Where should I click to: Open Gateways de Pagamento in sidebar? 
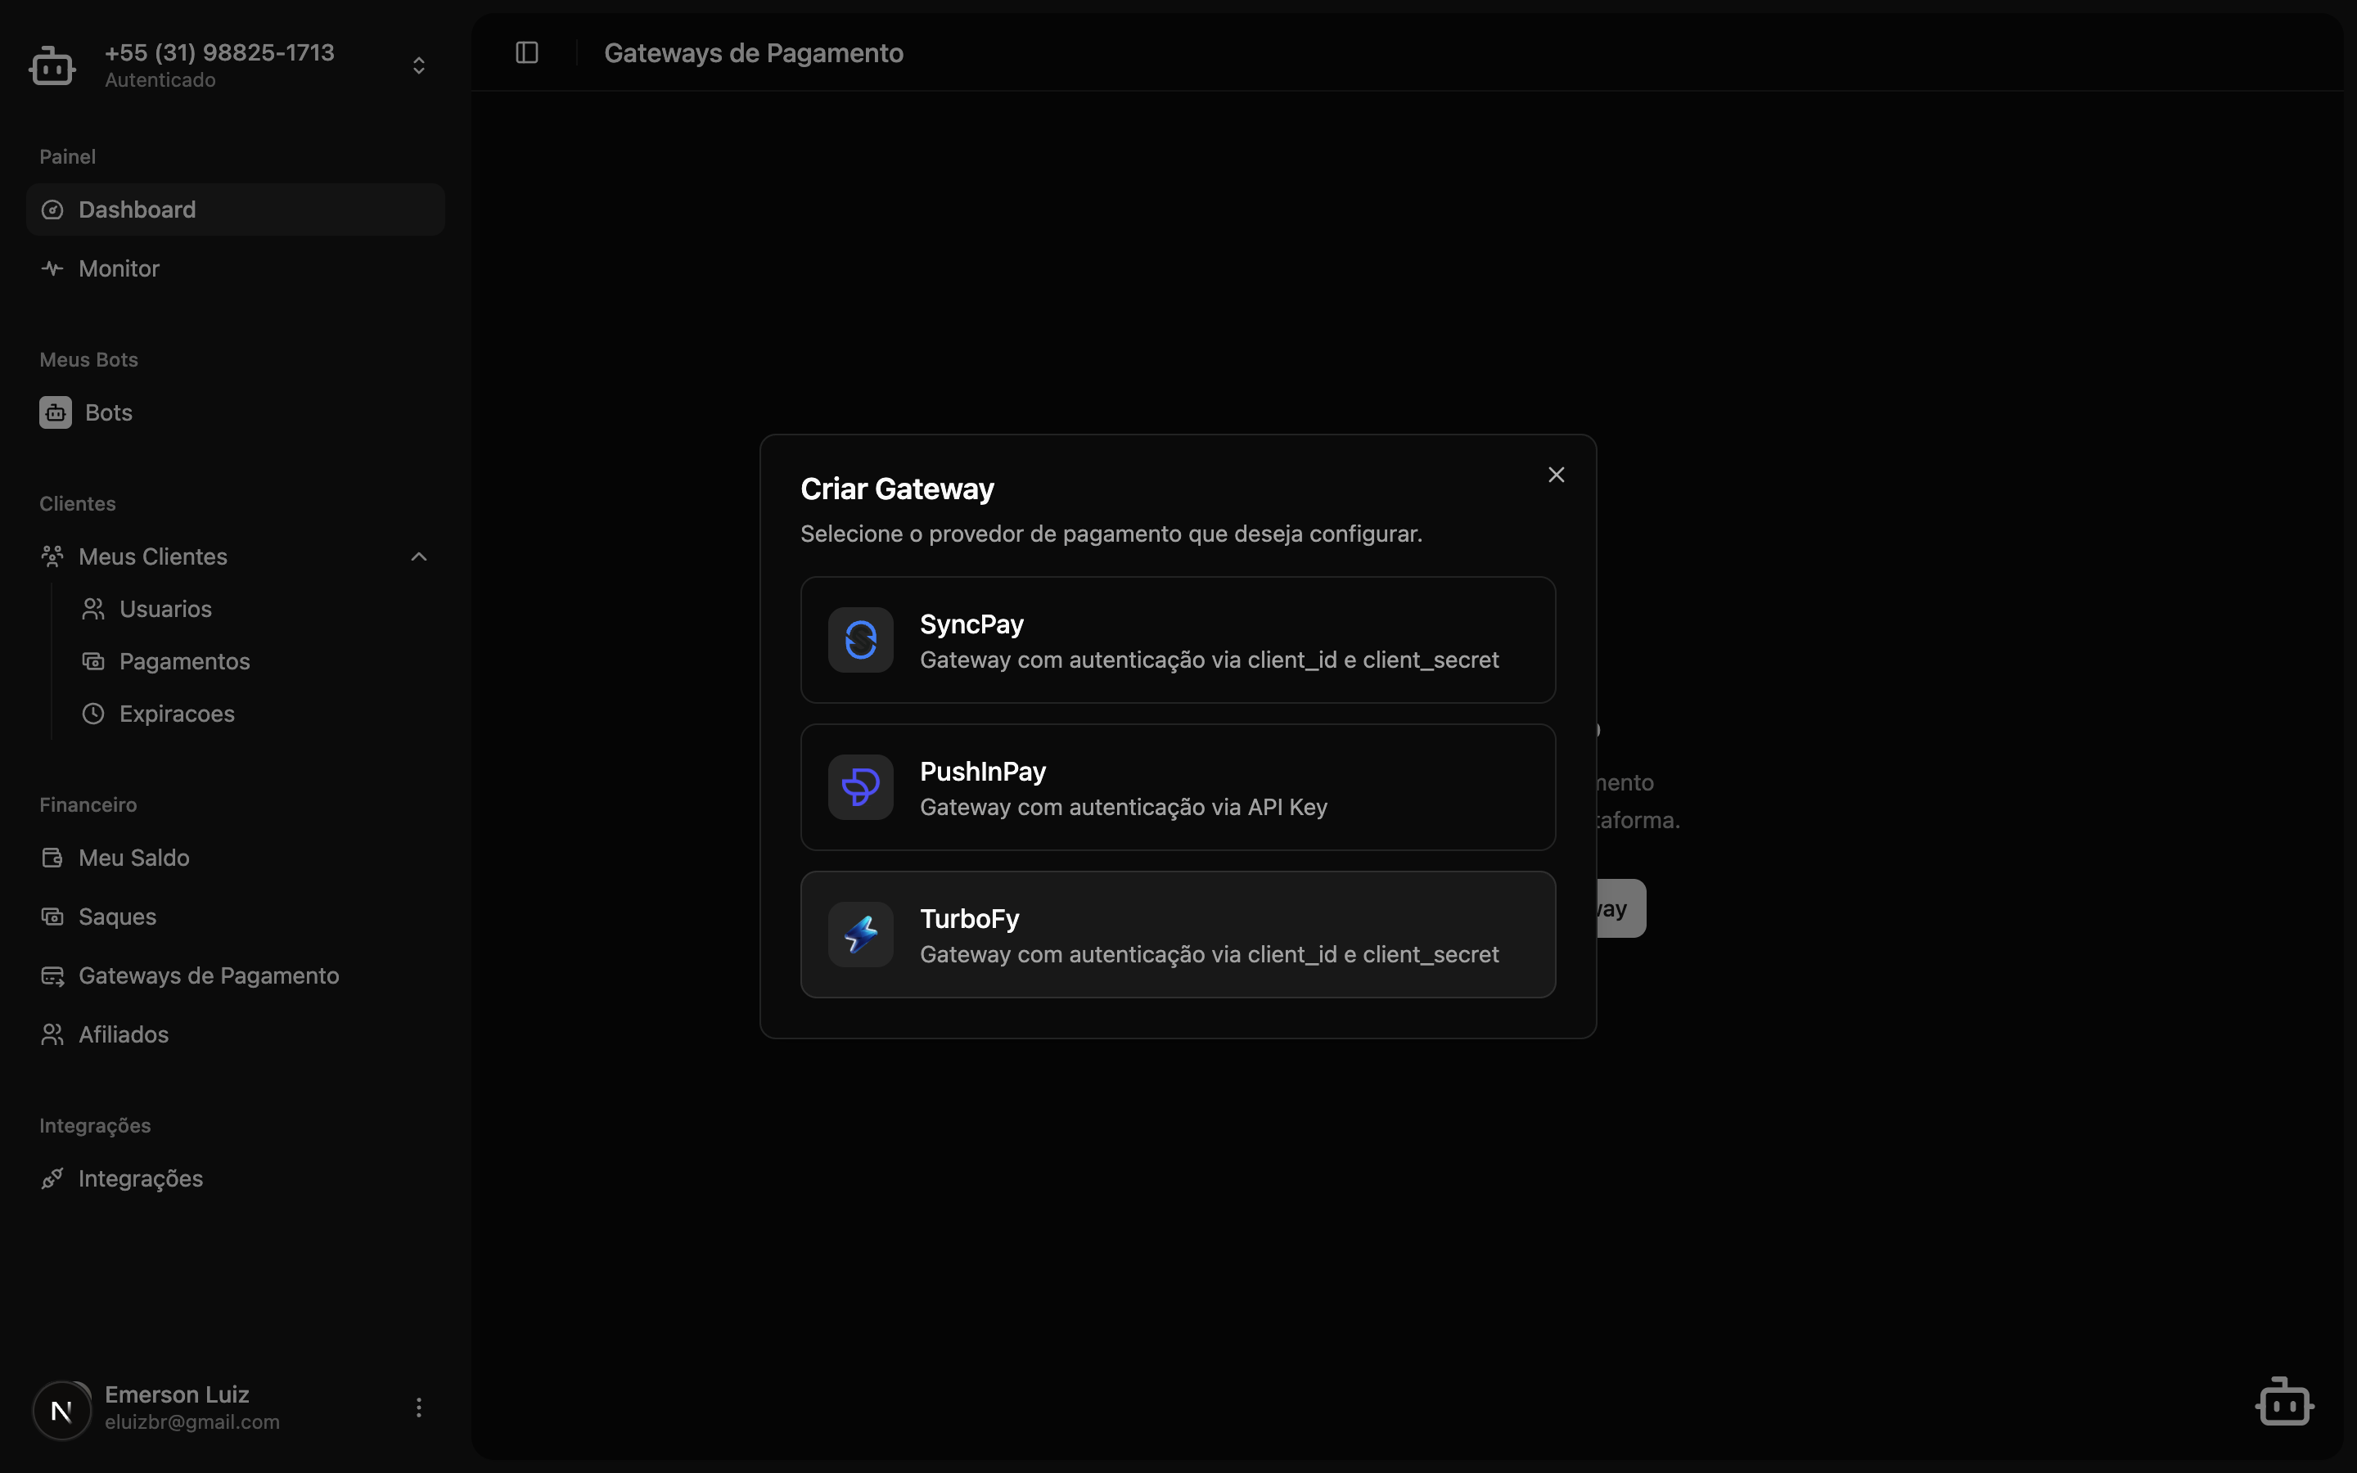[236, 975]
